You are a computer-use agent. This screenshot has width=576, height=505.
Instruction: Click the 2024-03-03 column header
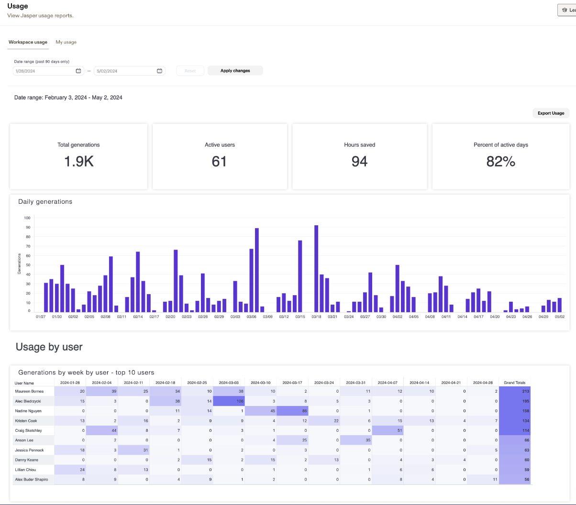(229, 383)
